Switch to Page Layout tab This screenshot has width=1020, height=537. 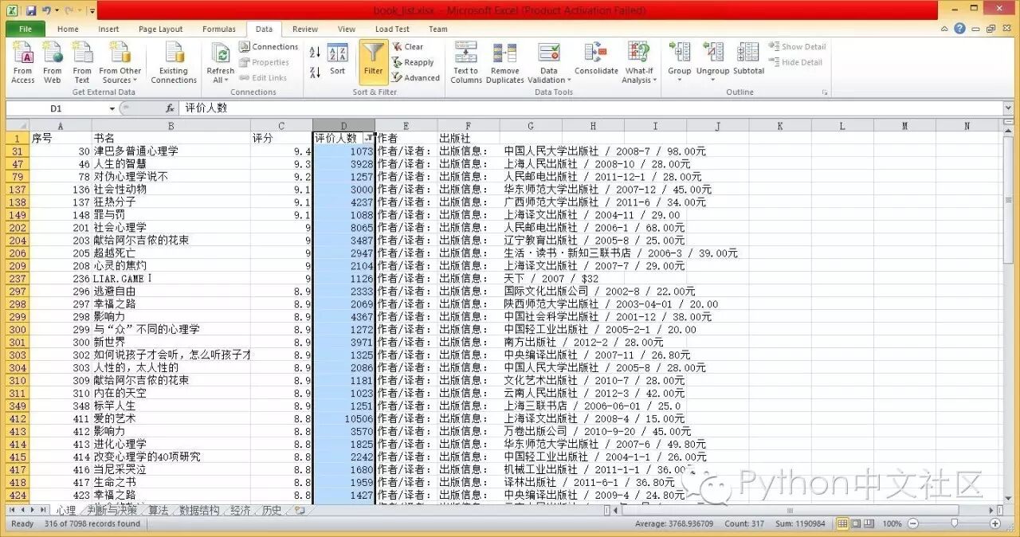coord(160,29)
